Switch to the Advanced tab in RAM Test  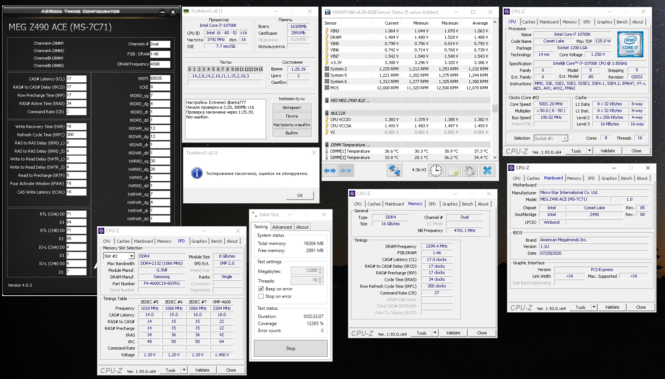(282, 227)
